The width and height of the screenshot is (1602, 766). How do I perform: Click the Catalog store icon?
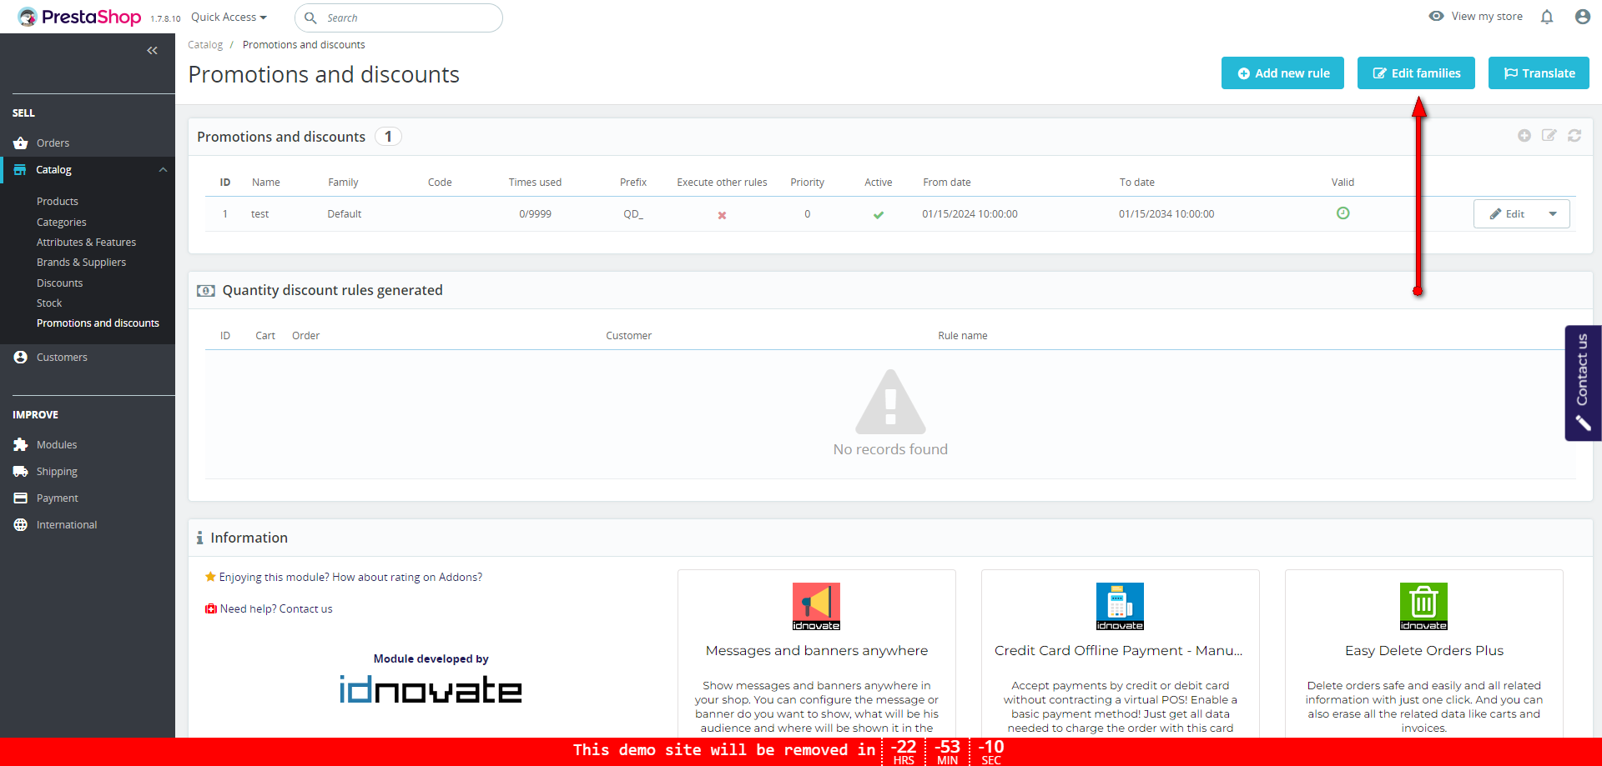pos(20,170)
